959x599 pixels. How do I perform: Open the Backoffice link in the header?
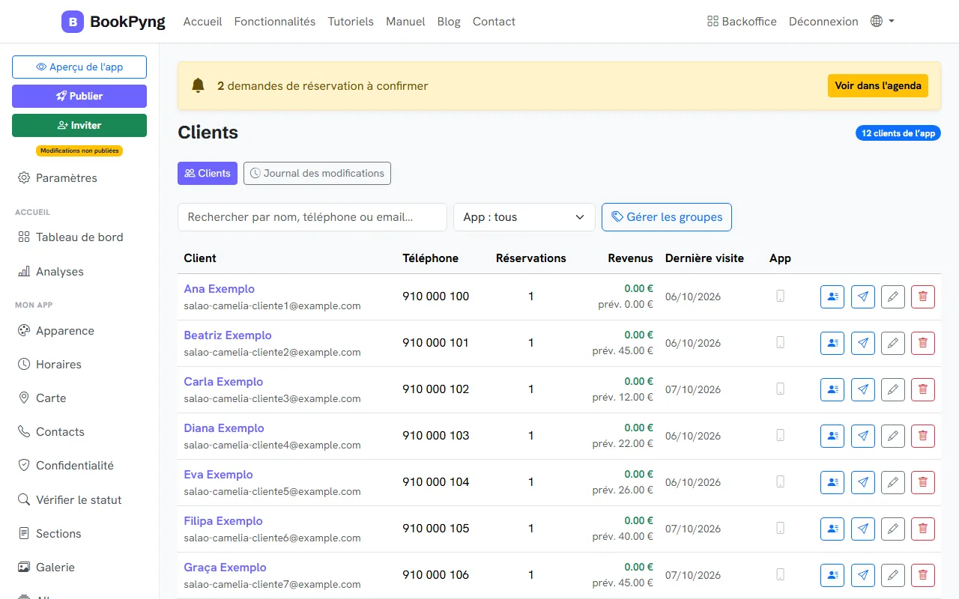coord(742,22)
